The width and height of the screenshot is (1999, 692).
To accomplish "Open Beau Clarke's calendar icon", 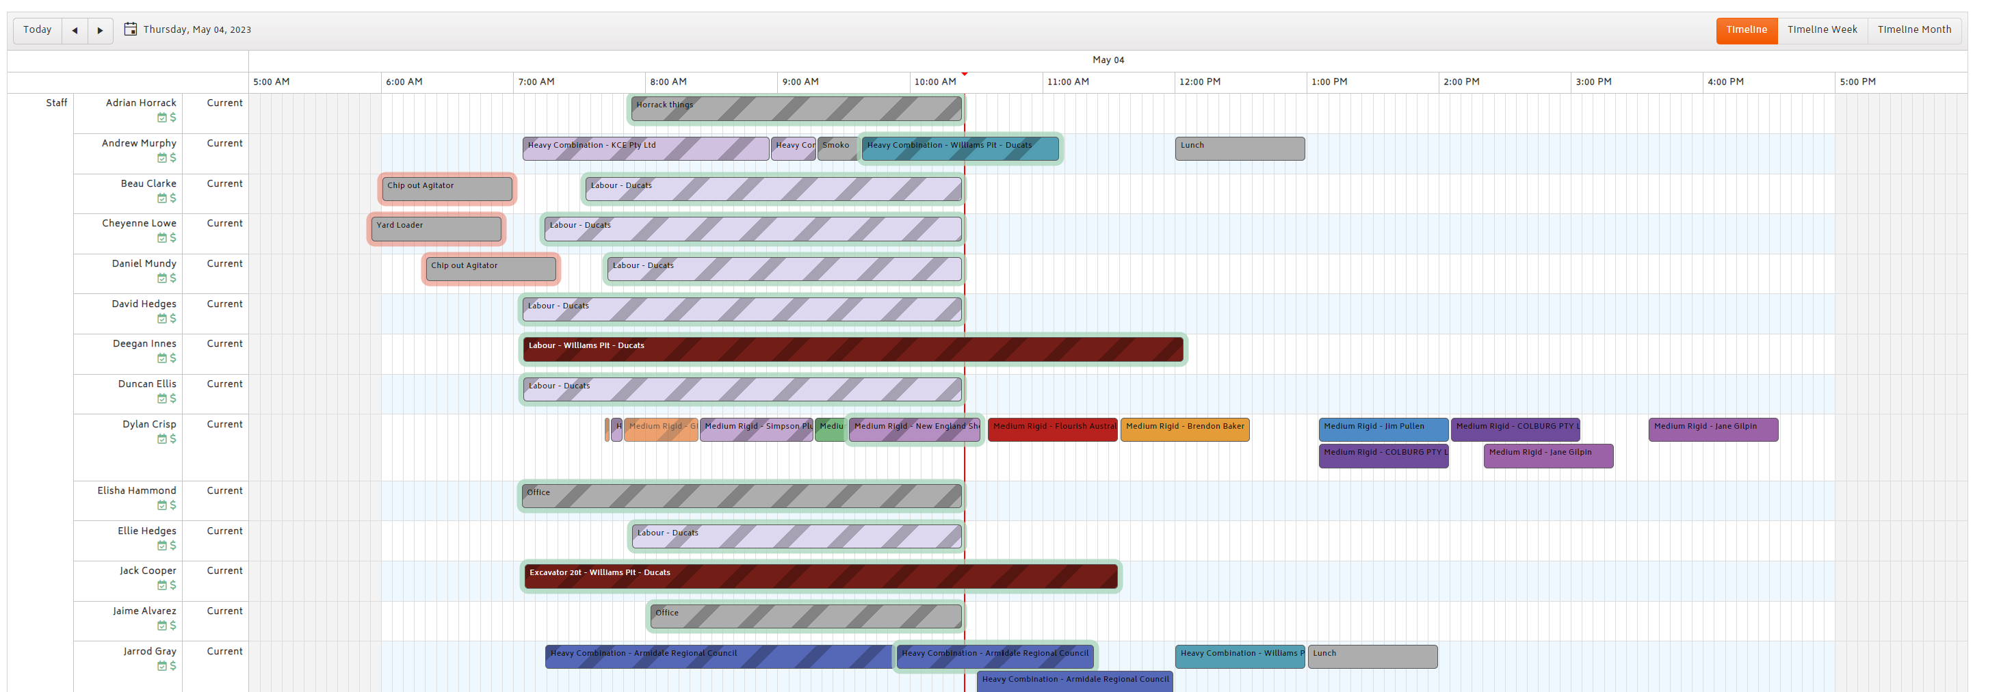I will click(162, 198).
